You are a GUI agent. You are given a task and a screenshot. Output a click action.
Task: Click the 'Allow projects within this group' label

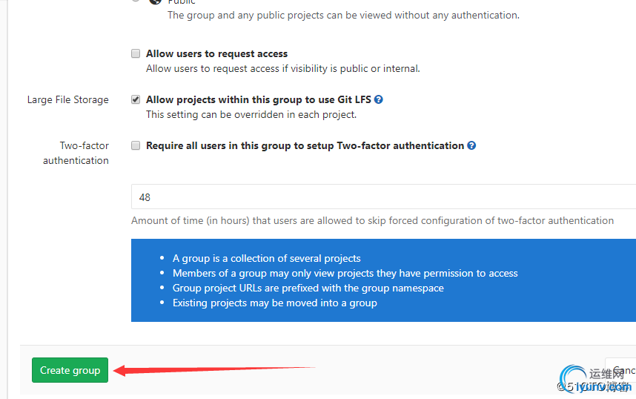[259, 99]
